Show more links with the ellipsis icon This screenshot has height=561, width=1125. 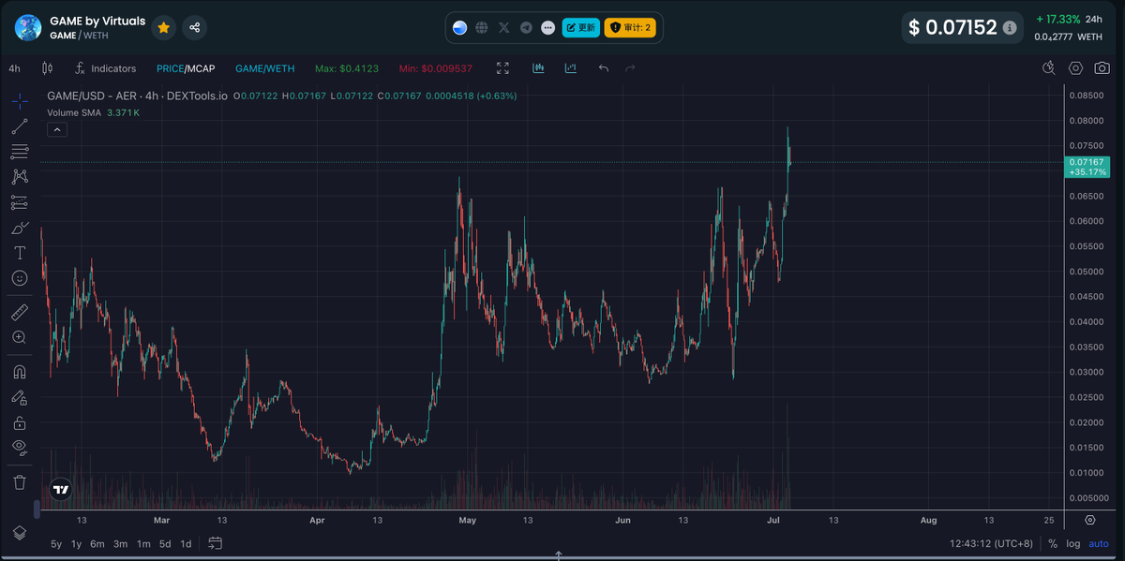548,28
